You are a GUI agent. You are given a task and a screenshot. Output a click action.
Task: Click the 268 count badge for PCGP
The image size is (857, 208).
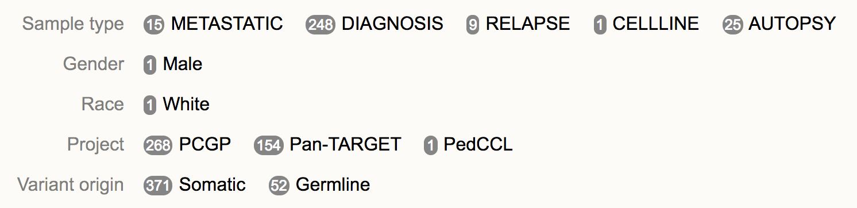point(158,145)
